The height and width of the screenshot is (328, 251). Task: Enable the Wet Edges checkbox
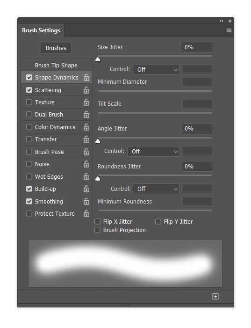pos(29,176)
